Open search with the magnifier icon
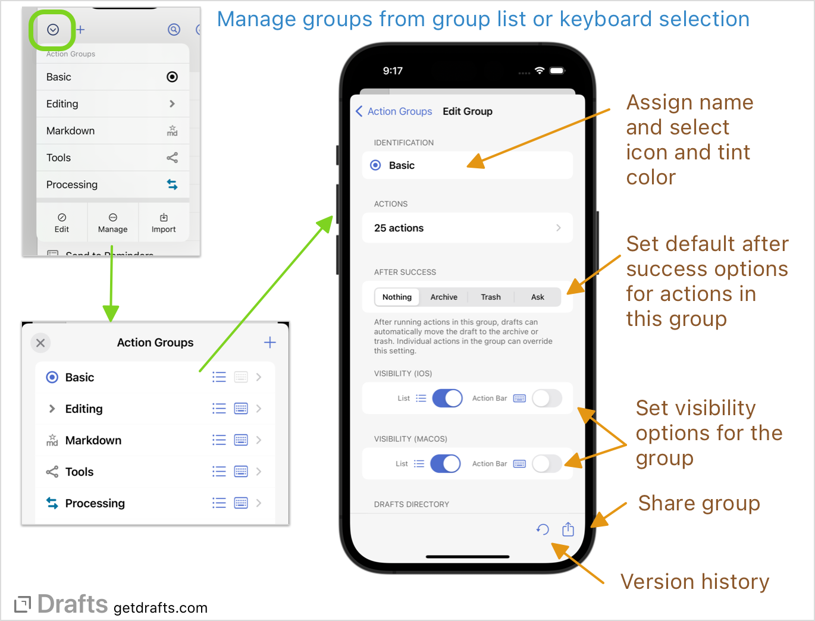This screenshot has height=621, width=815. pyautogui.click(x=174, y=30)
